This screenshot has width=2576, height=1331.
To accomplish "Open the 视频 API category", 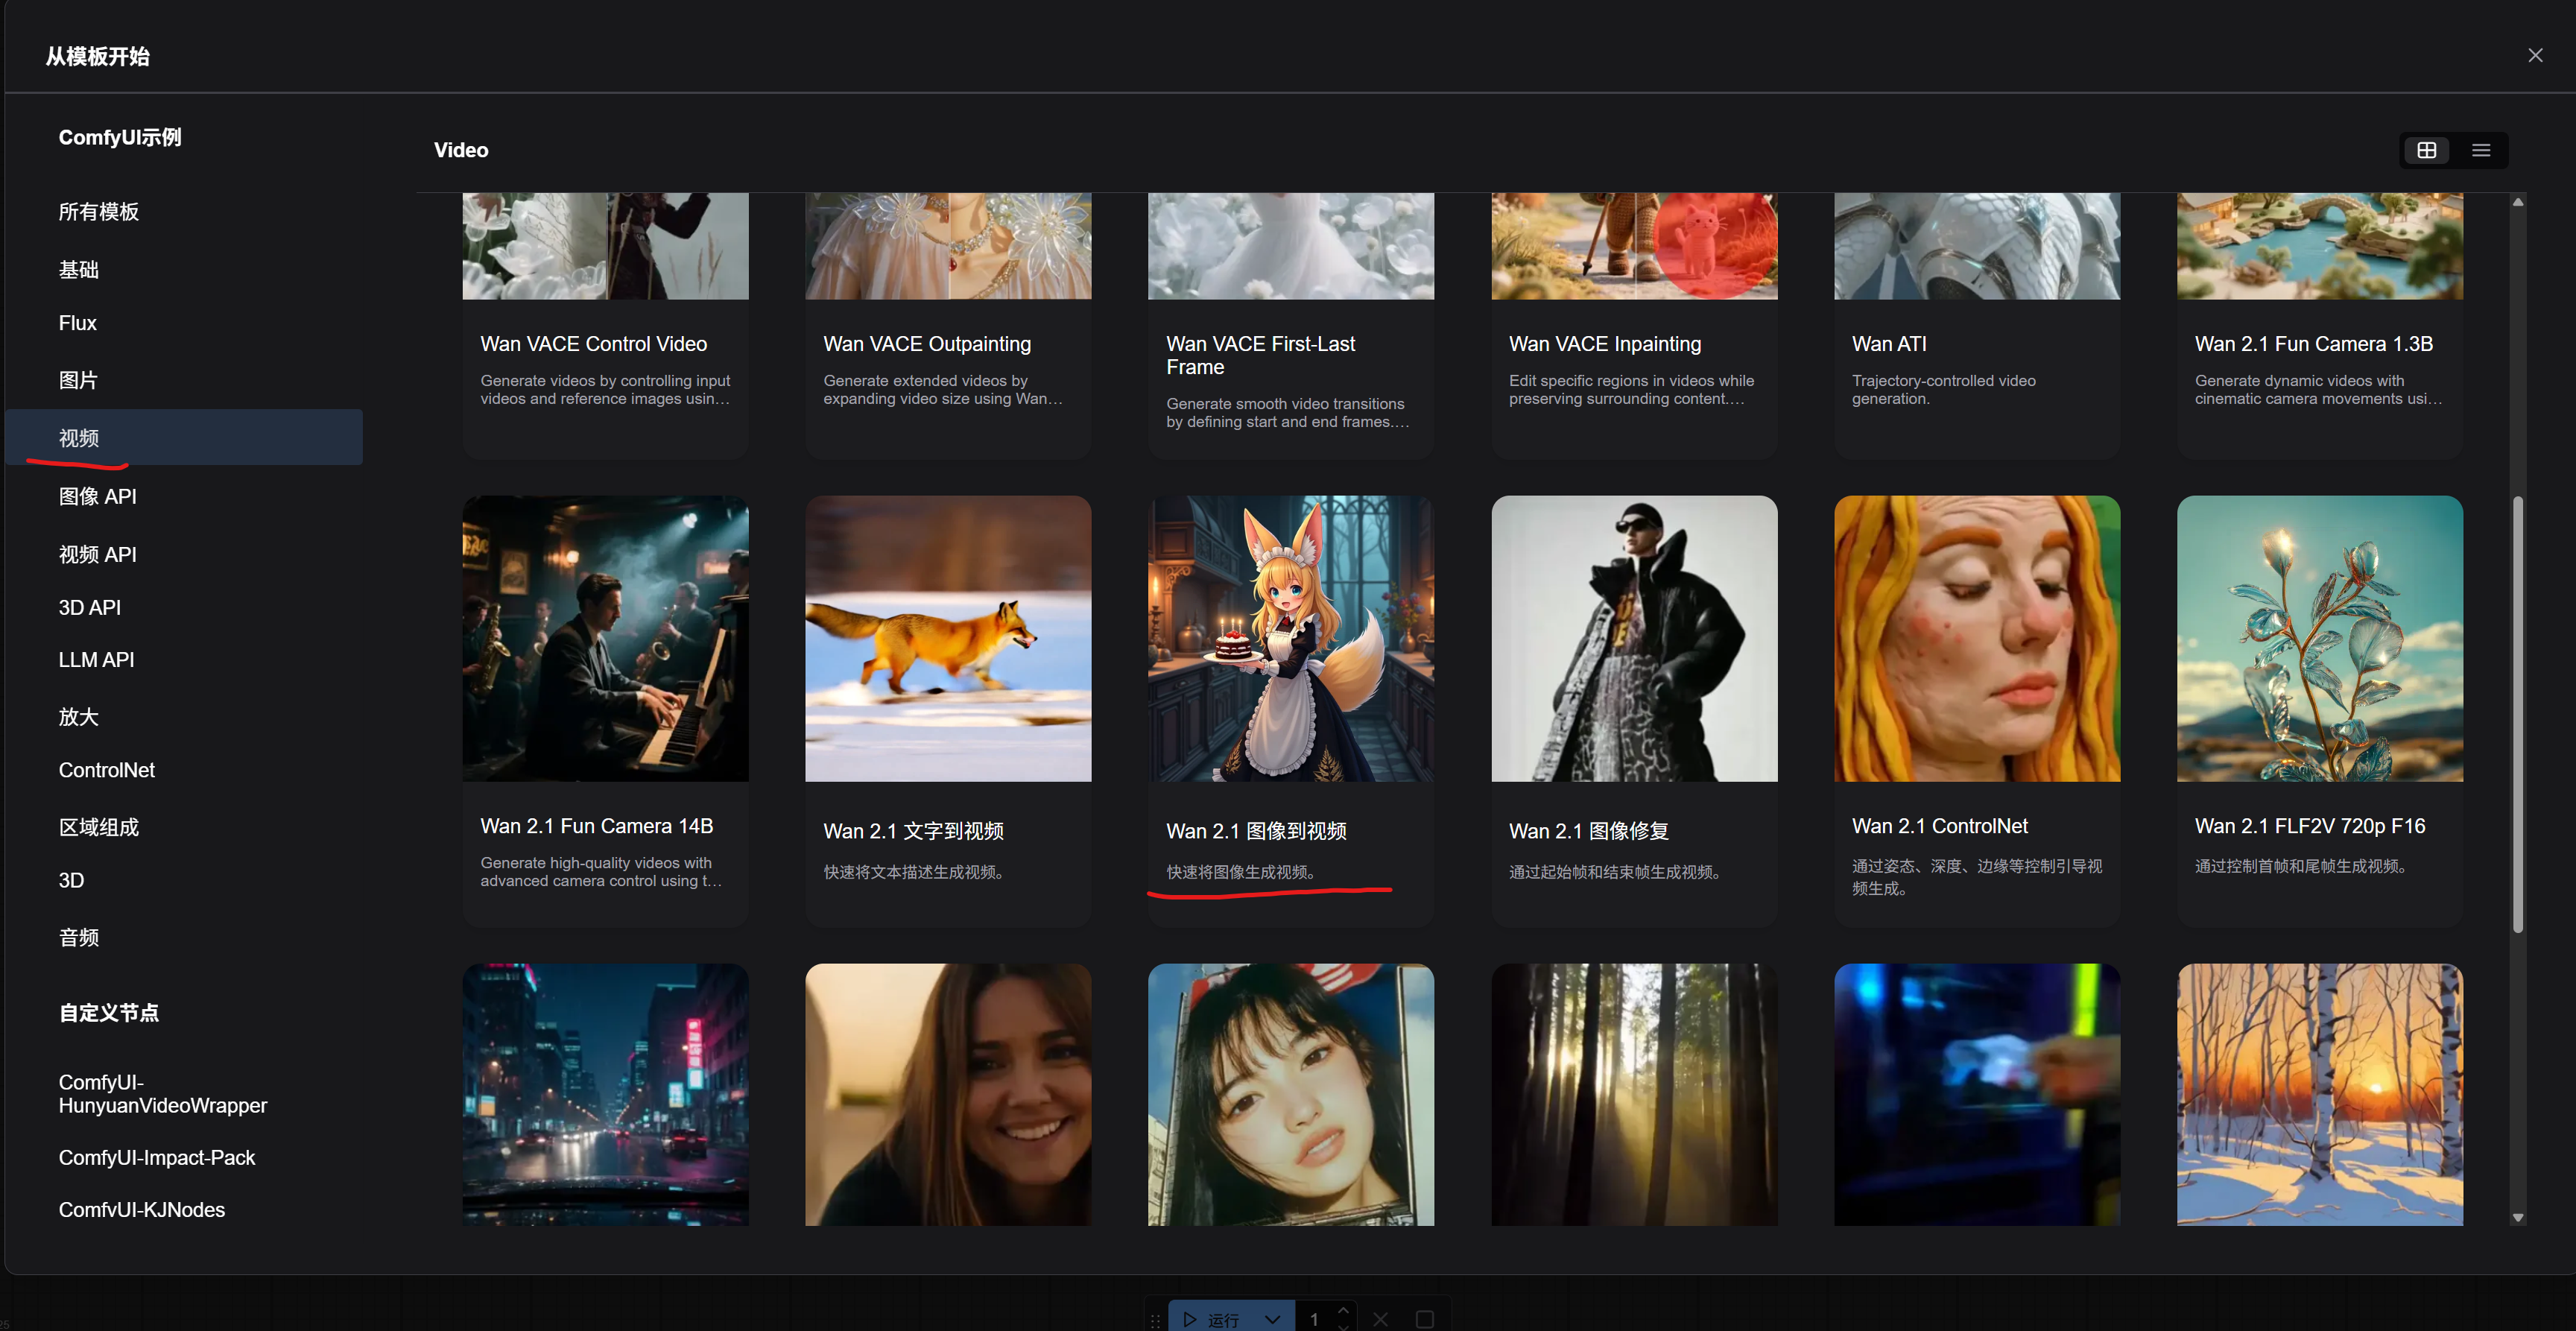I will 97,554.
